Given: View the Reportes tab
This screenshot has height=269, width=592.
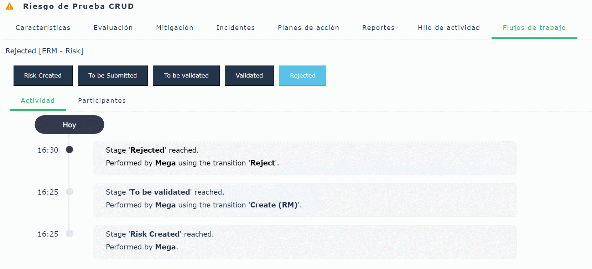Looking at the screenshot, I should (x=378, y=28).
